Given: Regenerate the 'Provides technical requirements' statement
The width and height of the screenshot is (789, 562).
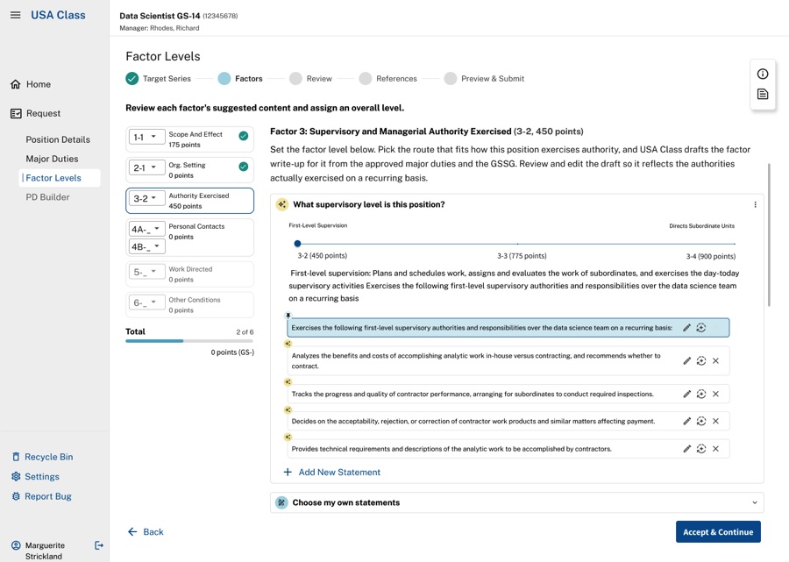Looking at the screenshot, I should point(701,449).
